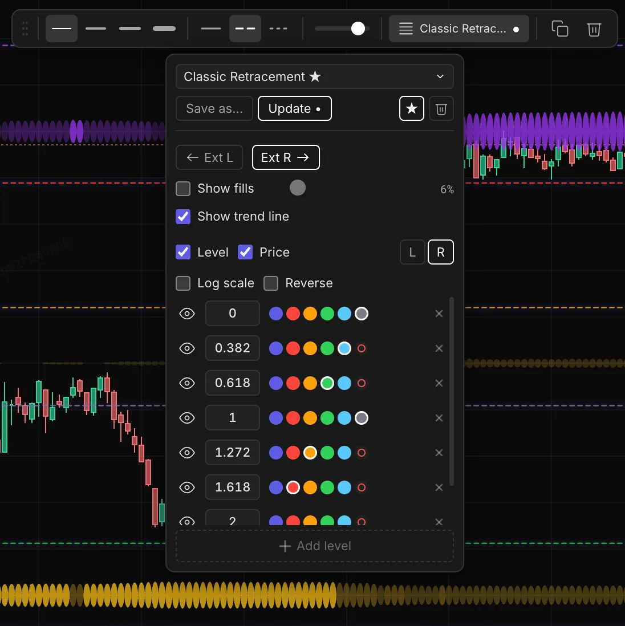Select gray swatch for level 1
Screen dimensions: 625x626
coord(362,417)
